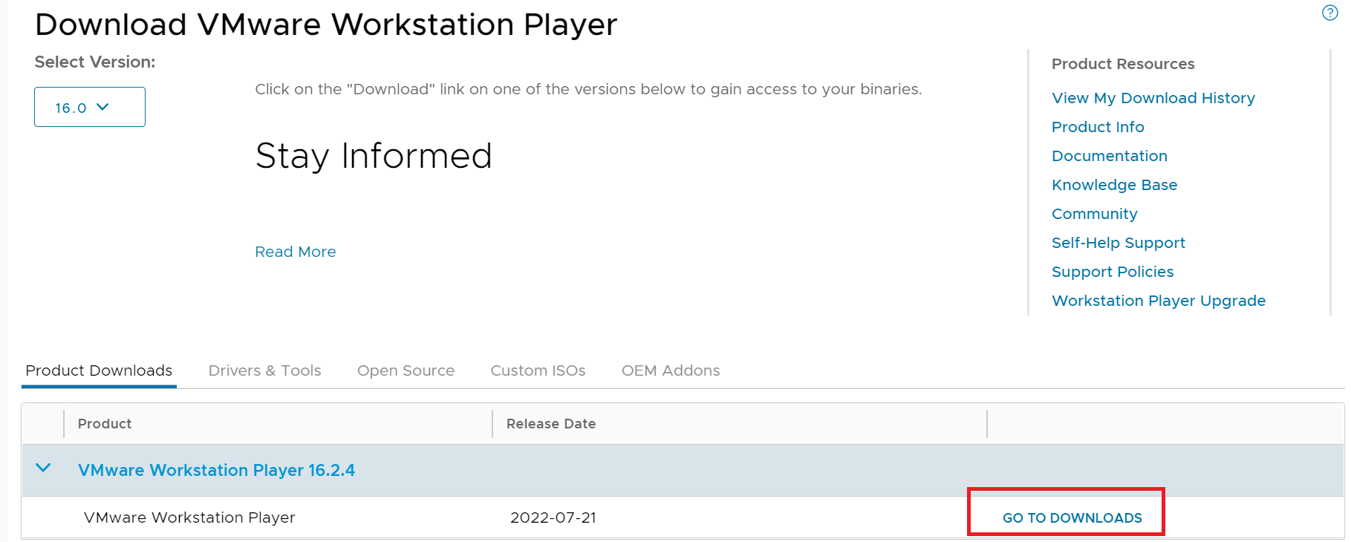The width and height of the screenshot is (1351, 542).
Task: Click the Self-Help Support link
Action: (x=1118, y=243)
